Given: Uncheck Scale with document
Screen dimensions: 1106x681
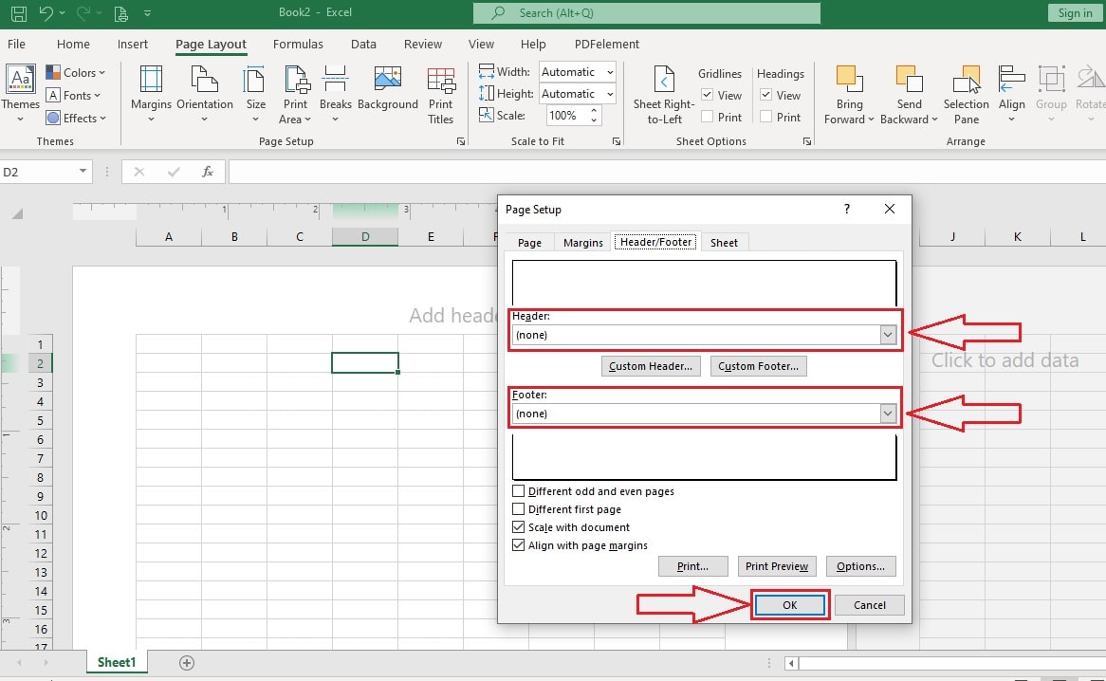Looking at the screenshot, I should (x=519, y=527).
